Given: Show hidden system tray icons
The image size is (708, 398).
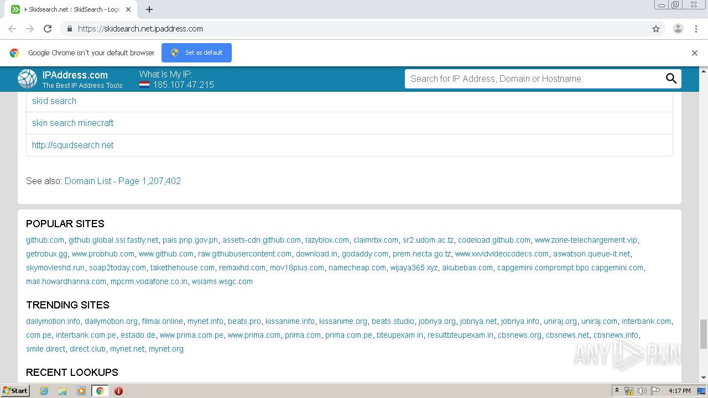Looking at the screenshot, I should click(617, 391).
